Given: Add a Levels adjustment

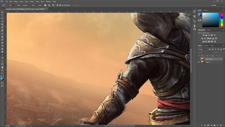Looking at the screenshot, I should (x=206, y=35).
